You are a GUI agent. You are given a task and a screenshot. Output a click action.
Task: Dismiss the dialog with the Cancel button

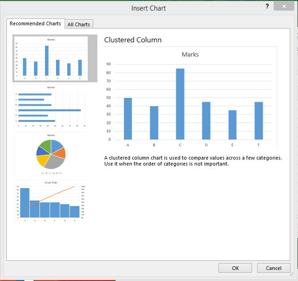click(274, 268)
